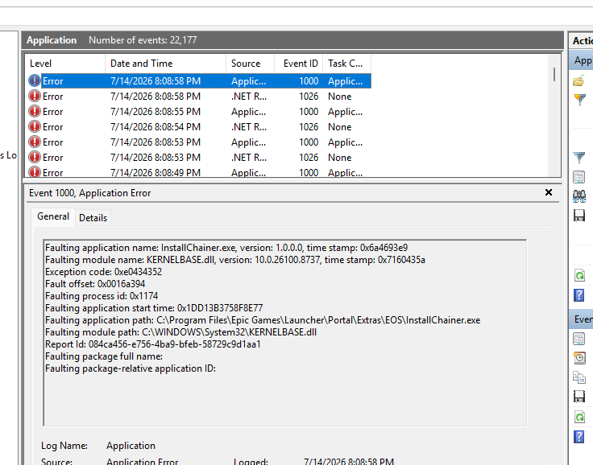Select .NET R... source in 8:08:53 PM row
This screenshot has height=465, width=593.
point(249,158)
